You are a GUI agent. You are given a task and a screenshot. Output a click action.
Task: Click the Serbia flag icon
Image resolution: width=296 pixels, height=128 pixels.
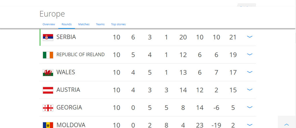click(x=48, y=38)
